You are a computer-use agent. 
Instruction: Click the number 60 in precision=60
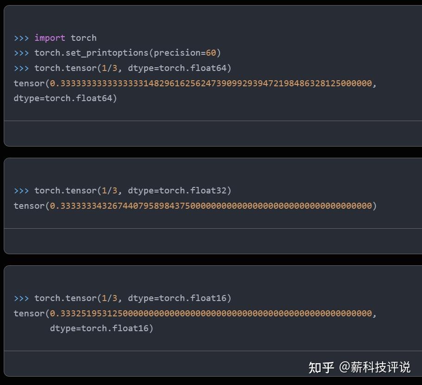pyautogui.click(x=211, y=53)
